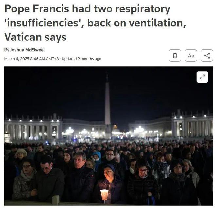Open the share options icon
This screenshot has width=216, height=208.
tap(207, 56)
